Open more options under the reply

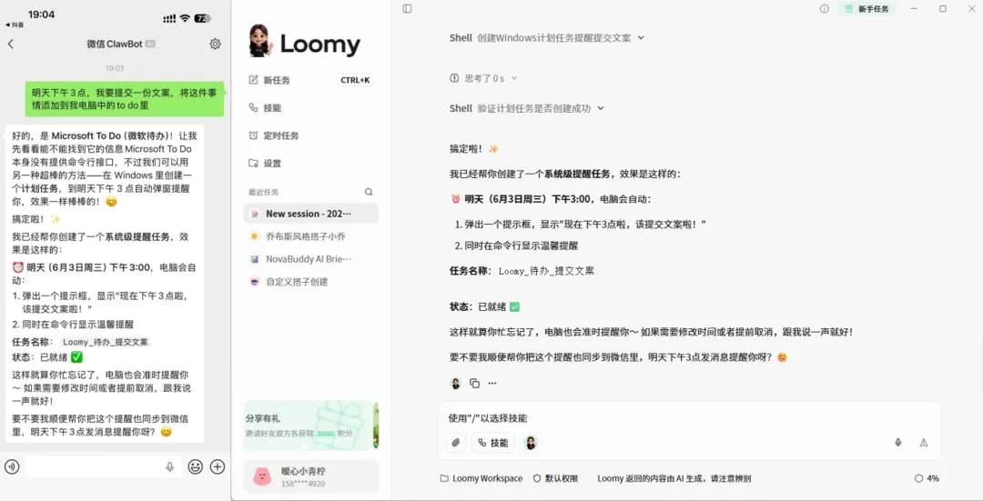coord(492,384)
